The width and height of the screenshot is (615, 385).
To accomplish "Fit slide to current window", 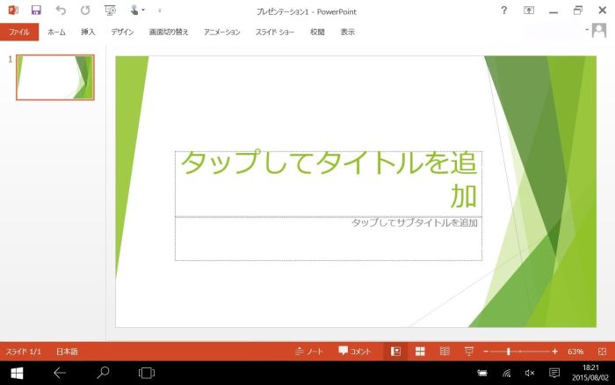I will [602, 351].
